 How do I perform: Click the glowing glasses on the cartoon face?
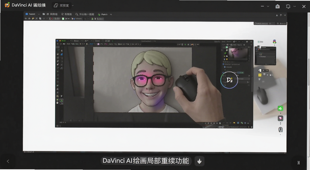tap(151, 80)
